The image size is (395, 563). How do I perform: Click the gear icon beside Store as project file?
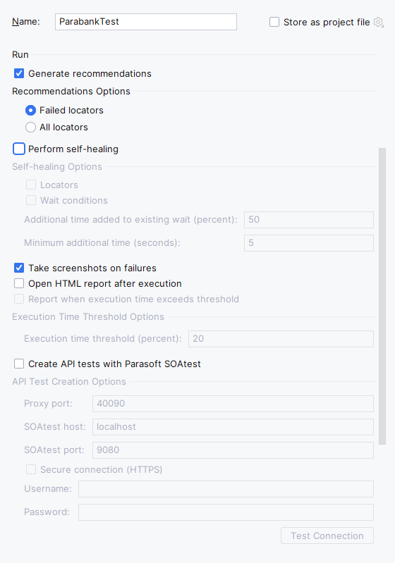pyautogui.click(x=379, y=23)
